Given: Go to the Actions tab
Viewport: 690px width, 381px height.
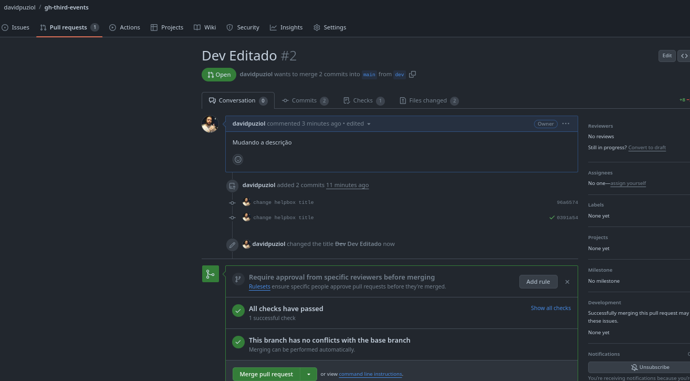Looking at the screenshot, I should [x=124, y=27].
